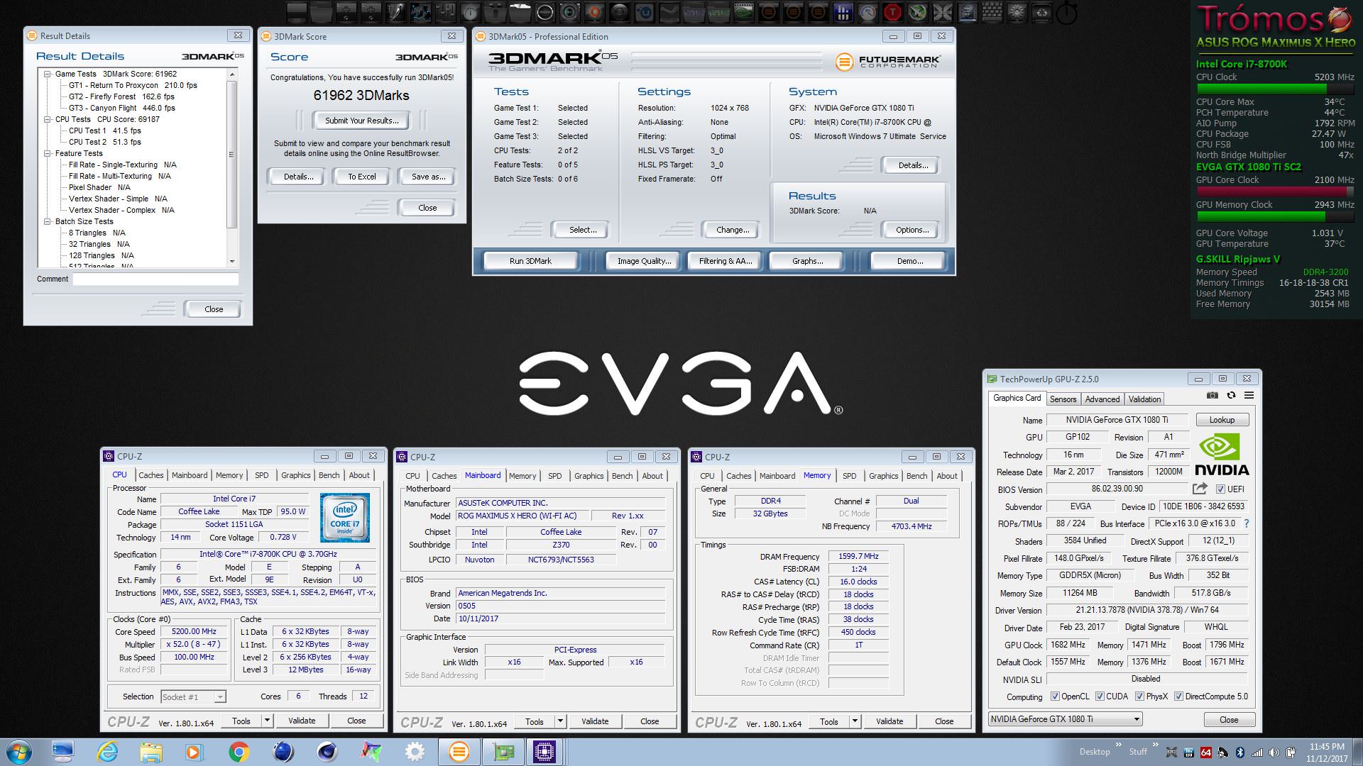Click the stopwatch icon in the top dock
The width and height of the screenshot is (1363, 766).
1066,12
